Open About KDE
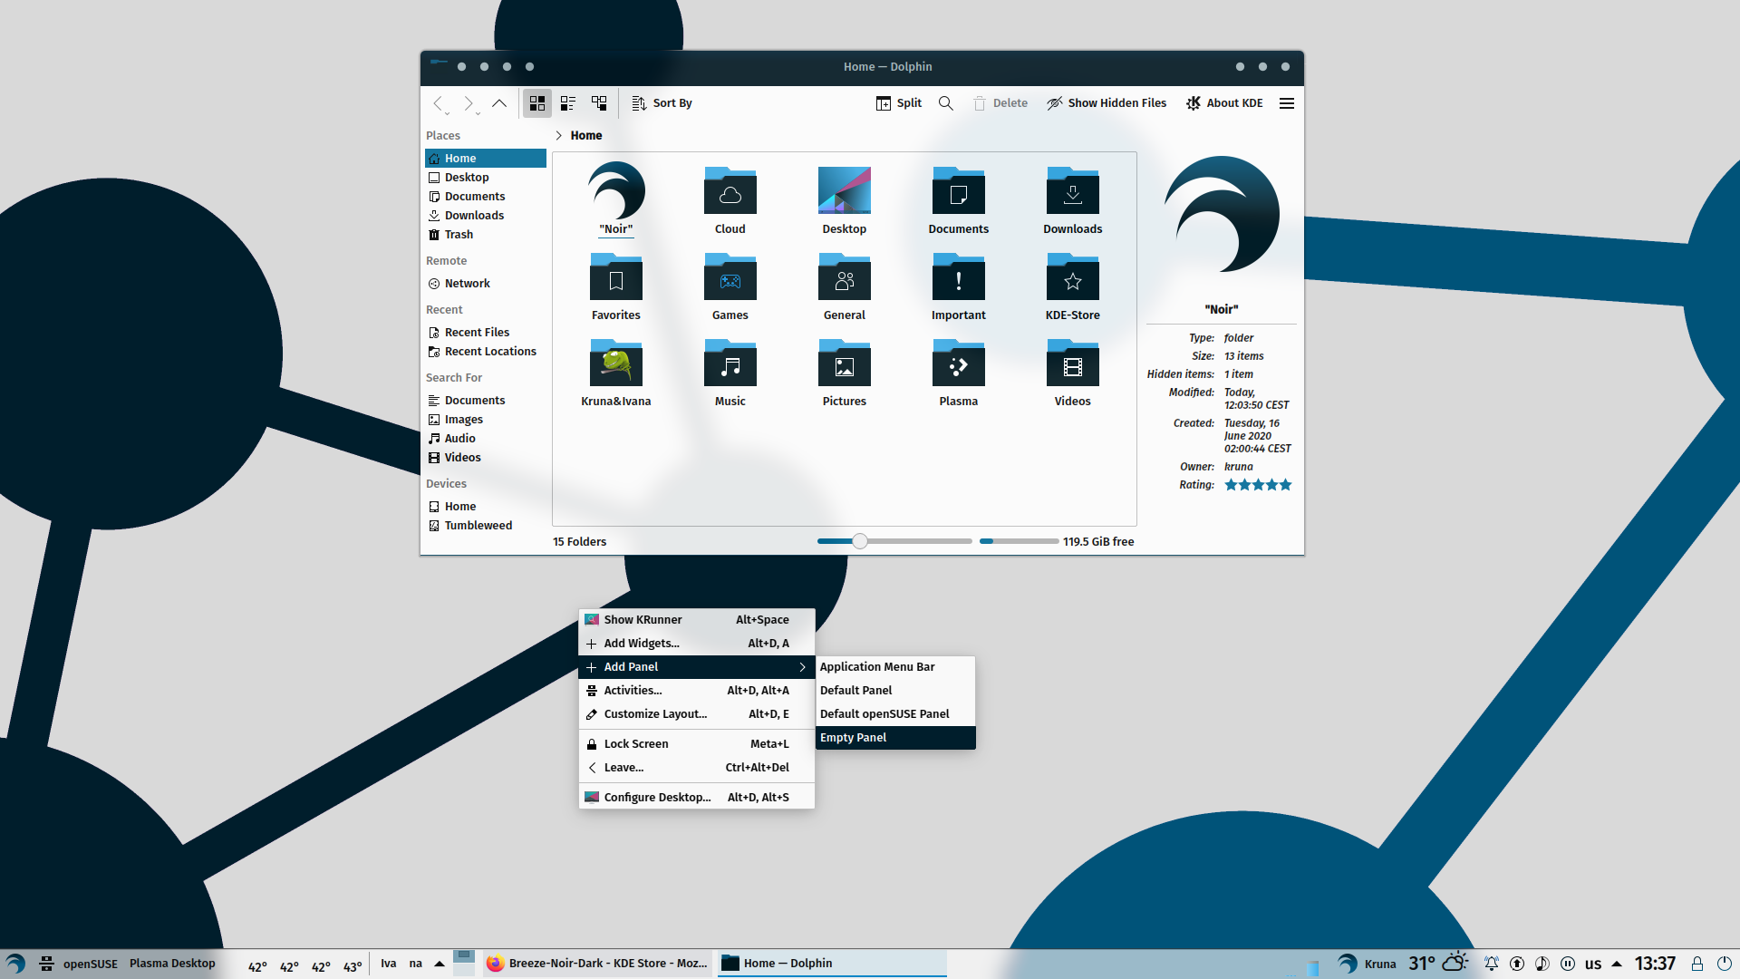 (1224, 103)
